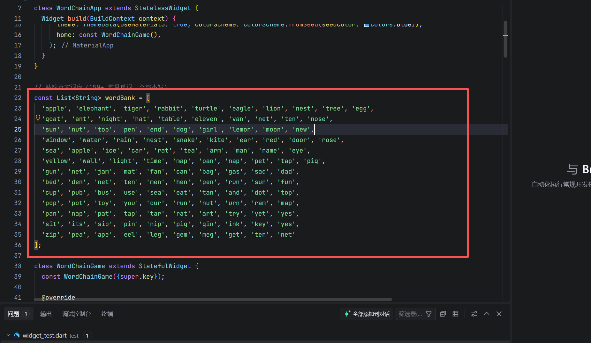Click 'WordChainGame()' on the home line
Screen dimensions: 591x343
[129, 35]
